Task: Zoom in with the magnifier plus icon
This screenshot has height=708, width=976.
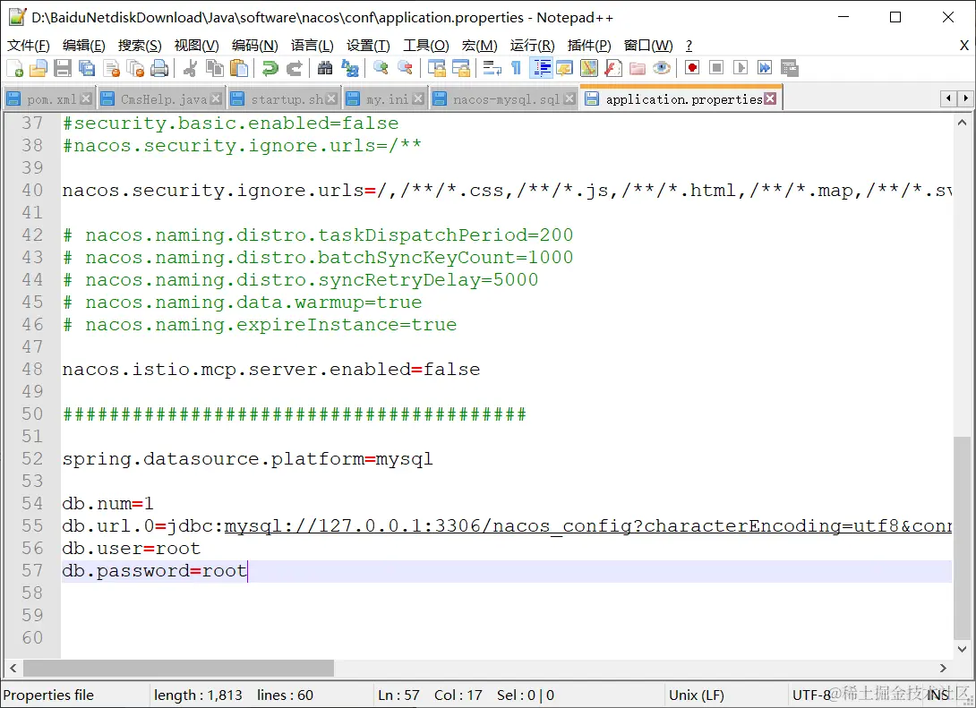Action: [x=381, y=68]
